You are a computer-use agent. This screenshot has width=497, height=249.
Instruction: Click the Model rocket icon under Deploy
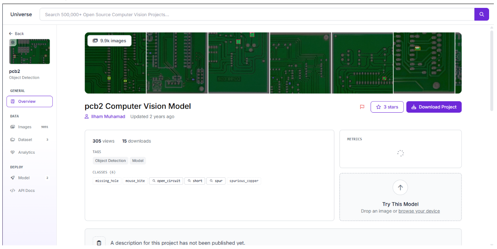[x=13, y=178]
